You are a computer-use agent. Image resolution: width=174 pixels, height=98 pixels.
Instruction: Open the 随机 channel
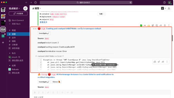[x=18, y=41]
